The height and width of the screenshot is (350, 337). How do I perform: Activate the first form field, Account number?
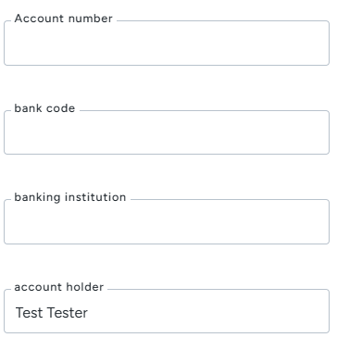coord(167,44)
